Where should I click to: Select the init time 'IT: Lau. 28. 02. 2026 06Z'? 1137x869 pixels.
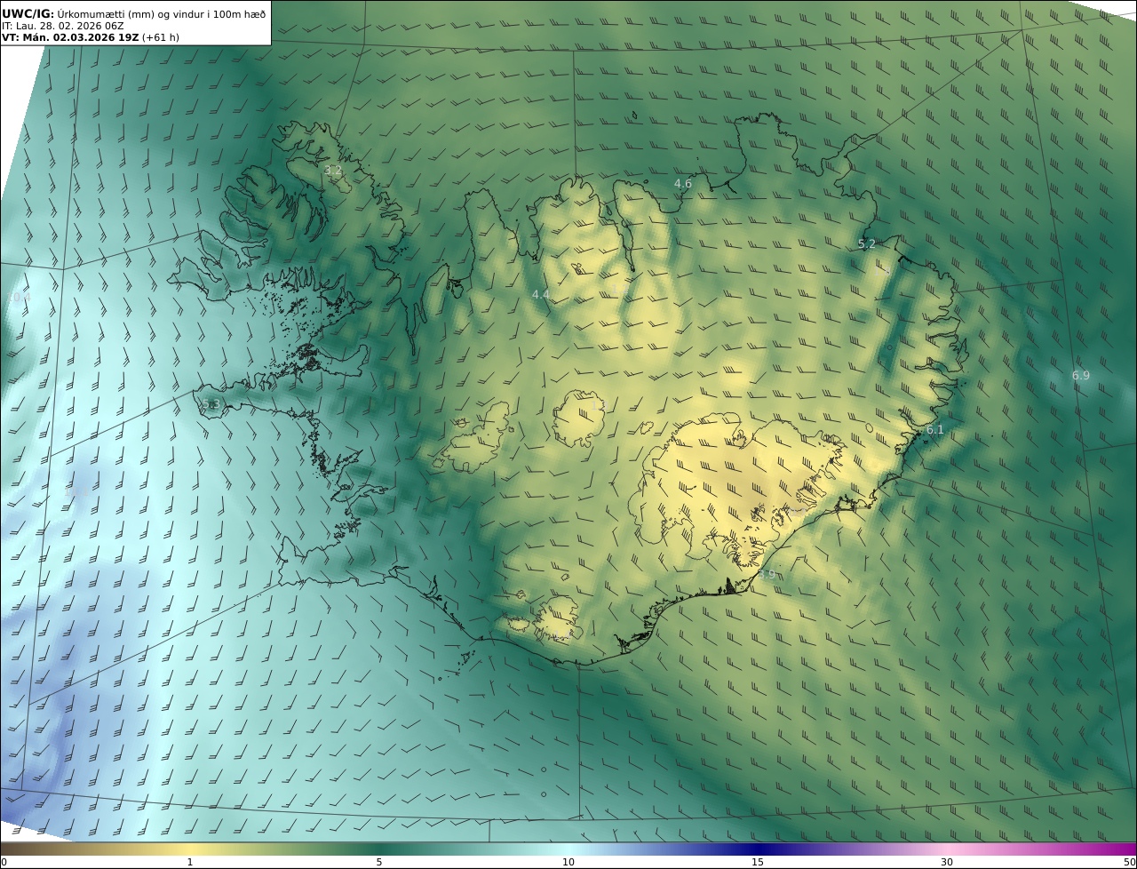63,26
